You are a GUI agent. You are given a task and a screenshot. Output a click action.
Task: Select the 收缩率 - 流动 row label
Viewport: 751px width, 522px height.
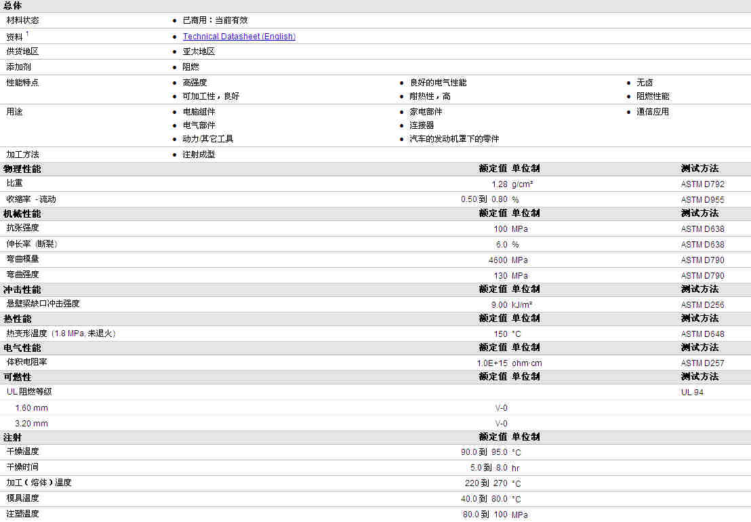(x=31, y=199)
